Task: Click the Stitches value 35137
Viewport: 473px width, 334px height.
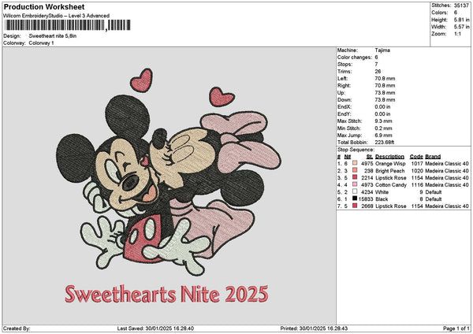Action: (x=461, y=6)
